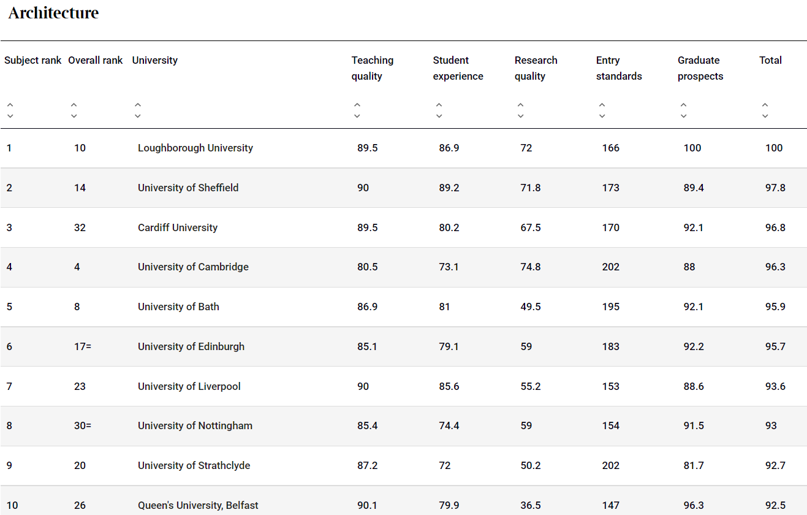Click Sheffield's total score 97.8

click(x=775, y=188)
